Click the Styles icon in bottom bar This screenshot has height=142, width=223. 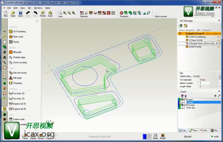pyautogui.click(x=155, y=136)
